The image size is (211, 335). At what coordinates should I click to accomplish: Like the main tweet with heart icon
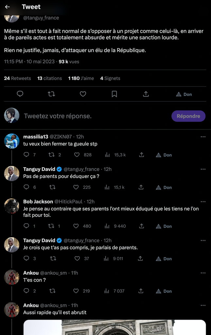pyautogui.click(x=83, y=94)
